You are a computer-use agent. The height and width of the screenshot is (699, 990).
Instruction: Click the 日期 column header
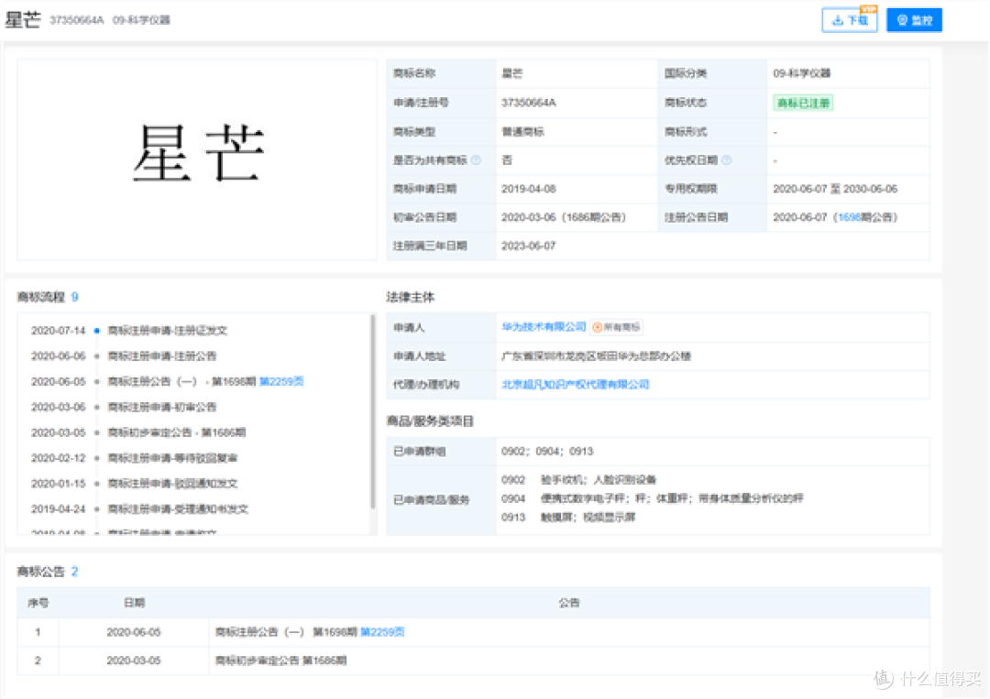(134, 603)
